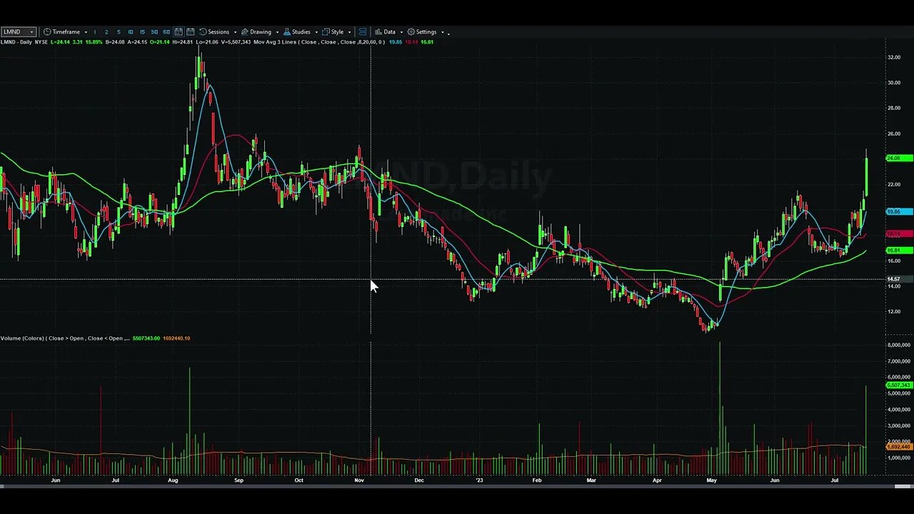Click the Drawing pencil icon

pos(245,32)
